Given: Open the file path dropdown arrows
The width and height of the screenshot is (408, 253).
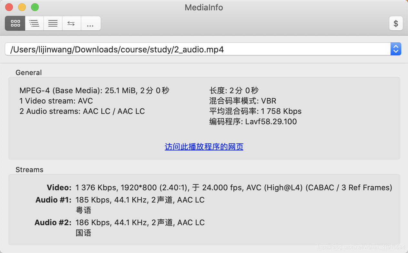Looking at the screenshot, I should (396, 49).
